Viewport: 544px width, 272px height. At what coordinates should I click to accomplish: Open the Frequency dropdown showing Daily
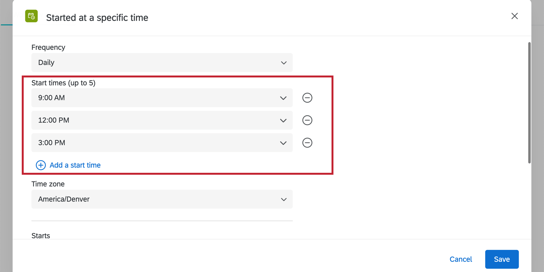pyautogui.click(x=162, y=63)
